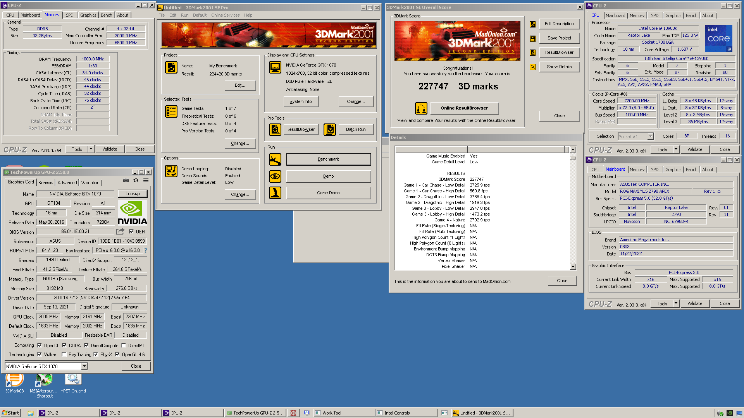The width and height of the screenshot is (744, 418).
Task: Open the Online Services menu
Action: coord(226,15)
